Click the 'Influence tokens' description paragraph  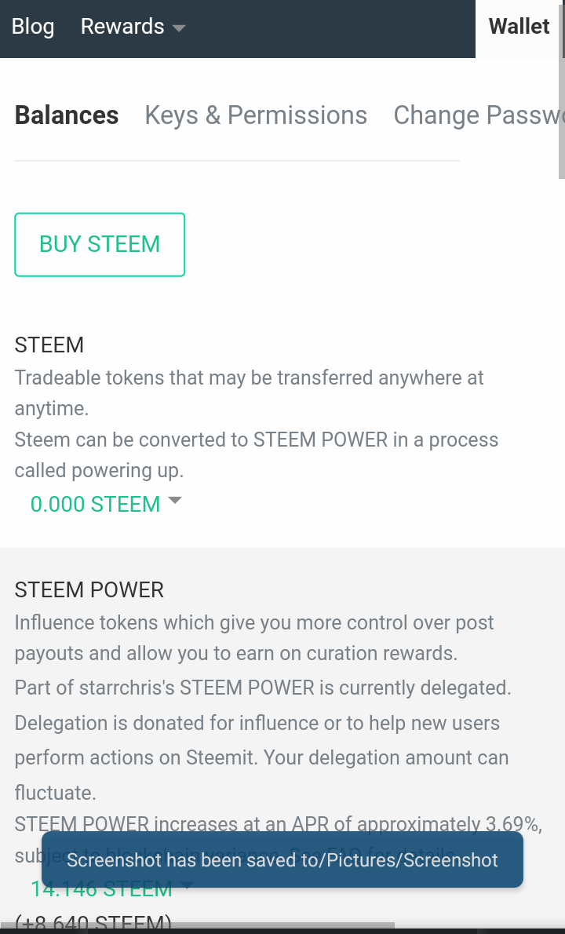(x=254, y=638)
